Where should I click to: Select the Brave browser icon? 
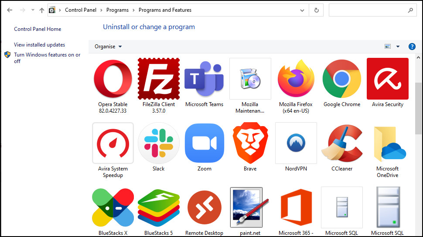[x=250, y=143]
